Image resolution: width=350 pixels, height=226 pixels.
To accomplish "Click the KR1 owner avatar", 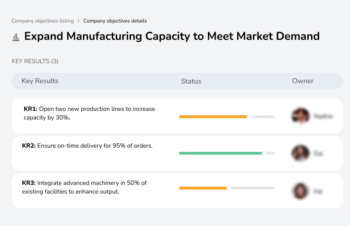I will coord(300,116).
